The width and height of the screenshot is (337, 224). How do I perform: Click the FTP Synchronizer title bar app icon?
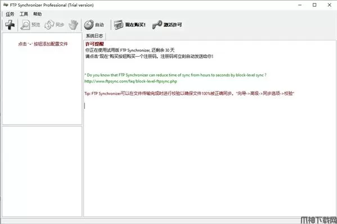pyautogui.click(x=6, y=4)
